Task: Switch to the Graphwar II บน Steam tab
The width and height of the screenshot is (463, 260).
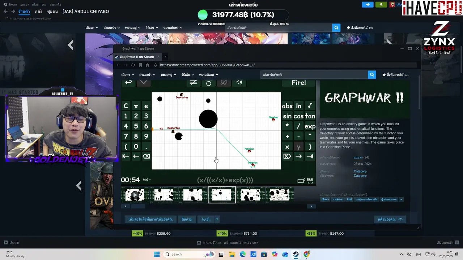Action: pyautogui.click(x=137, y=57)
